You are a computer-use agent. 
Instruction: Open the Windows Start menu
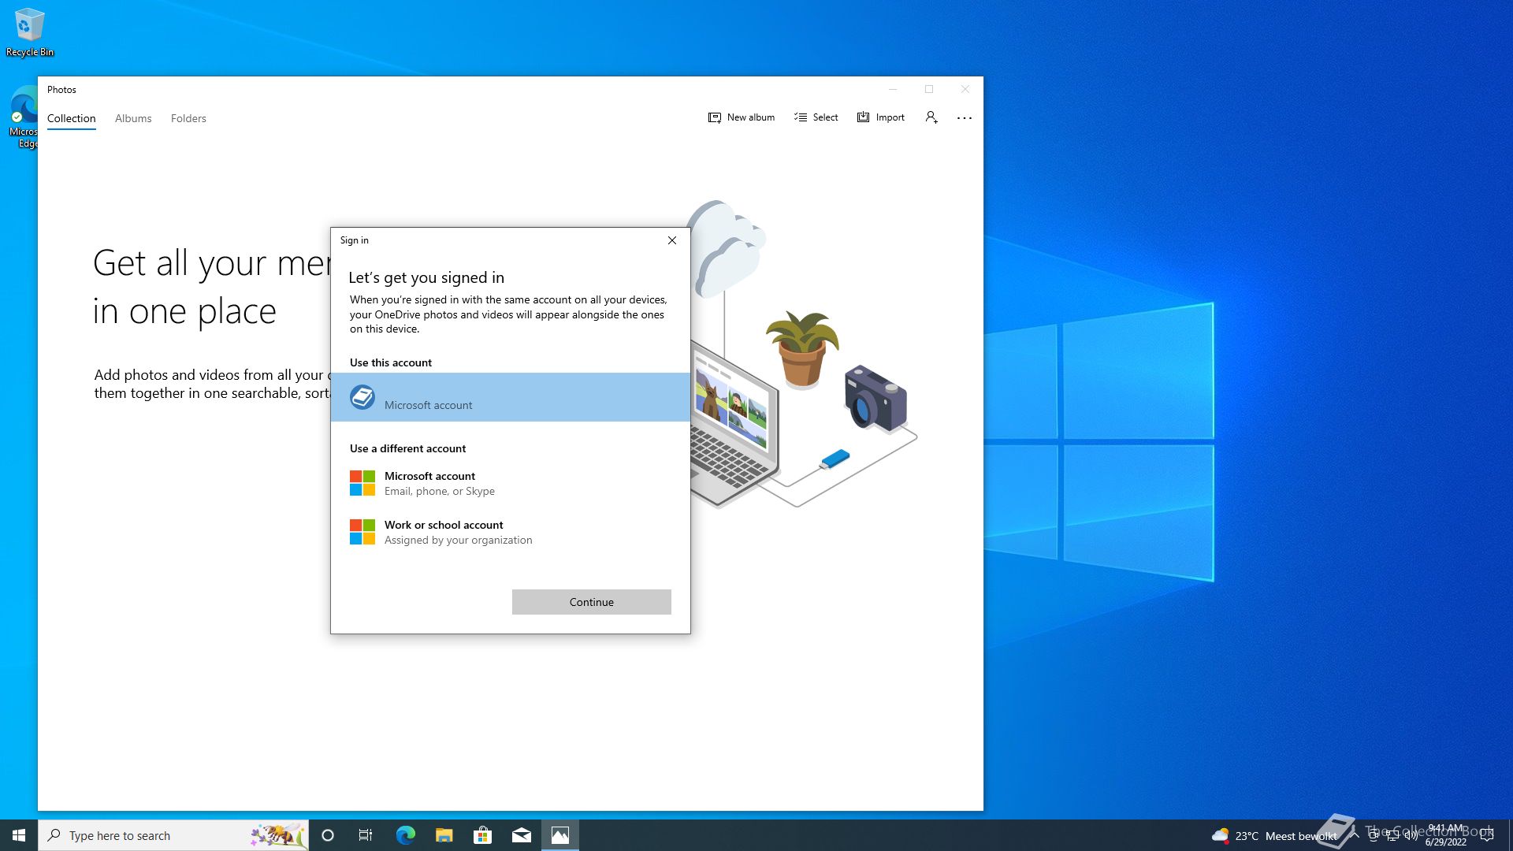point(19,835)
